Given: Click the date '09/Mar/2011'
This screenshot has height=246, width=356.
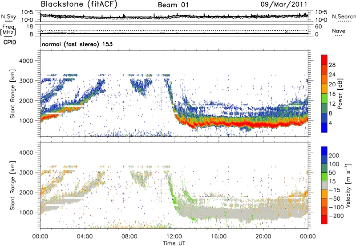Looking at the screenshot, I should [x=283, y=4].
